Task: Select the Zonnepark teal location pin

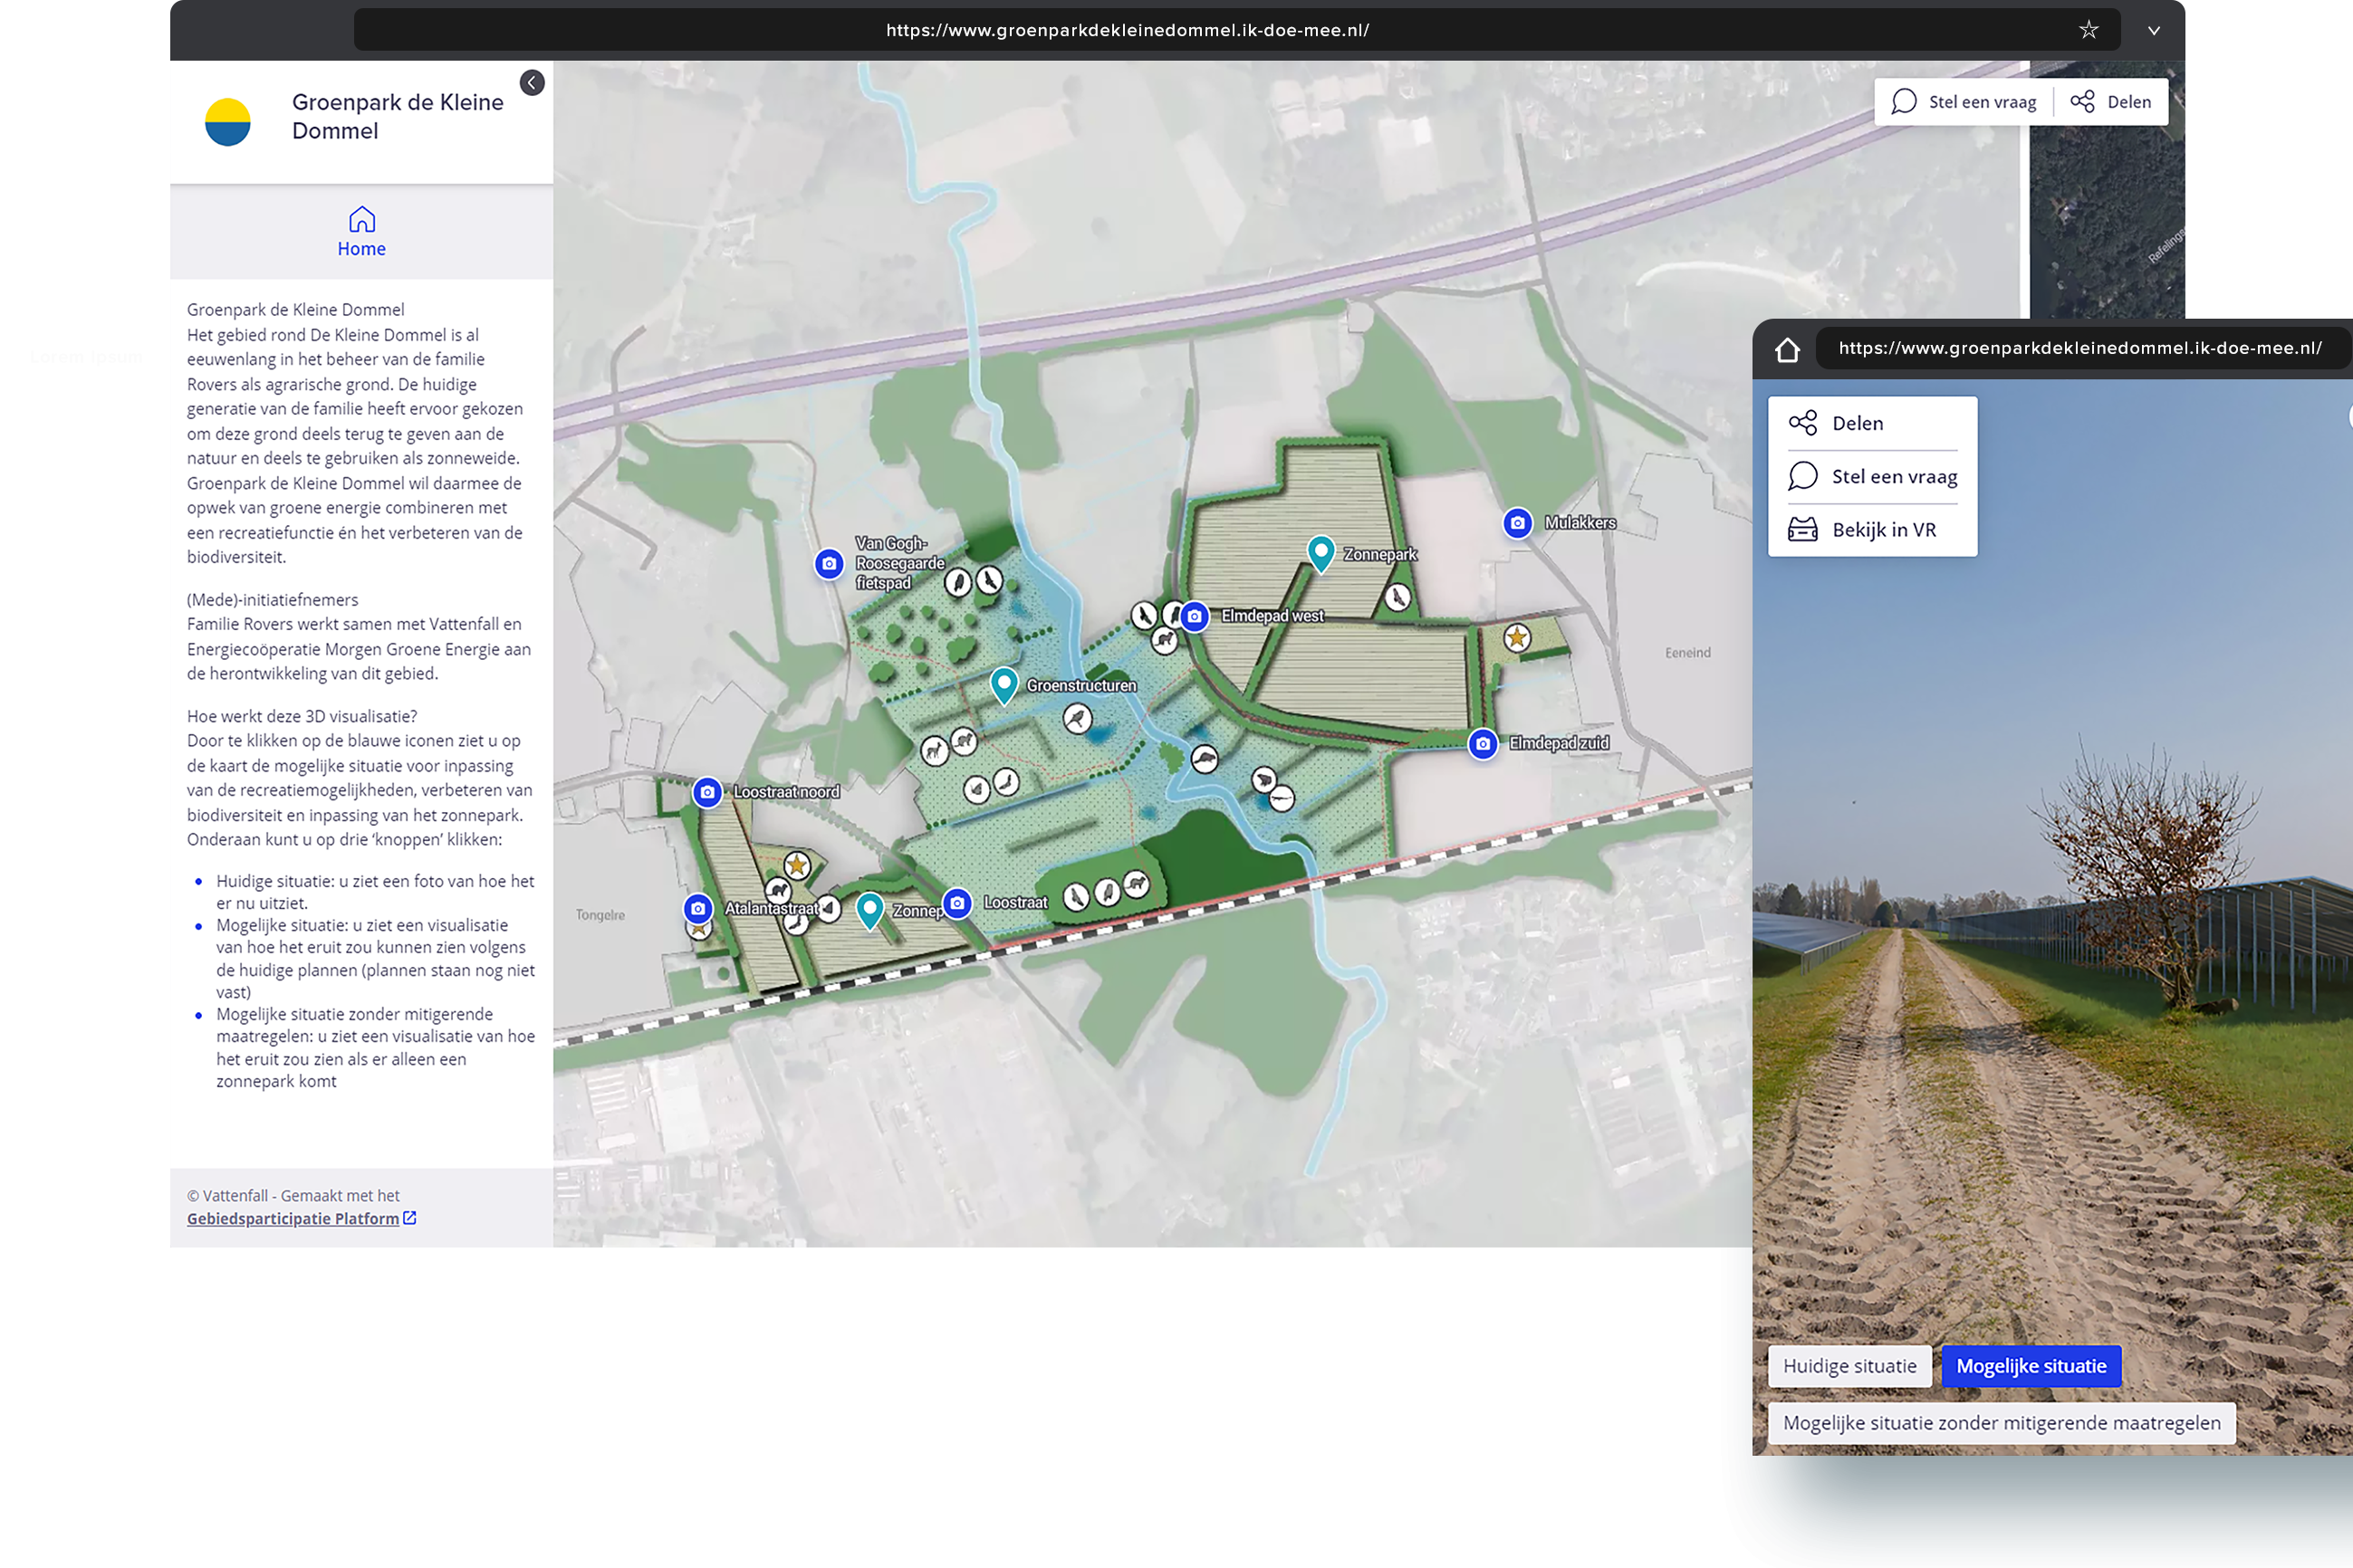Action: point(1321,550)
